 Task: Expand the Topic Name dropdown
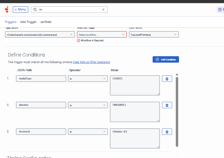click(40, 35)
